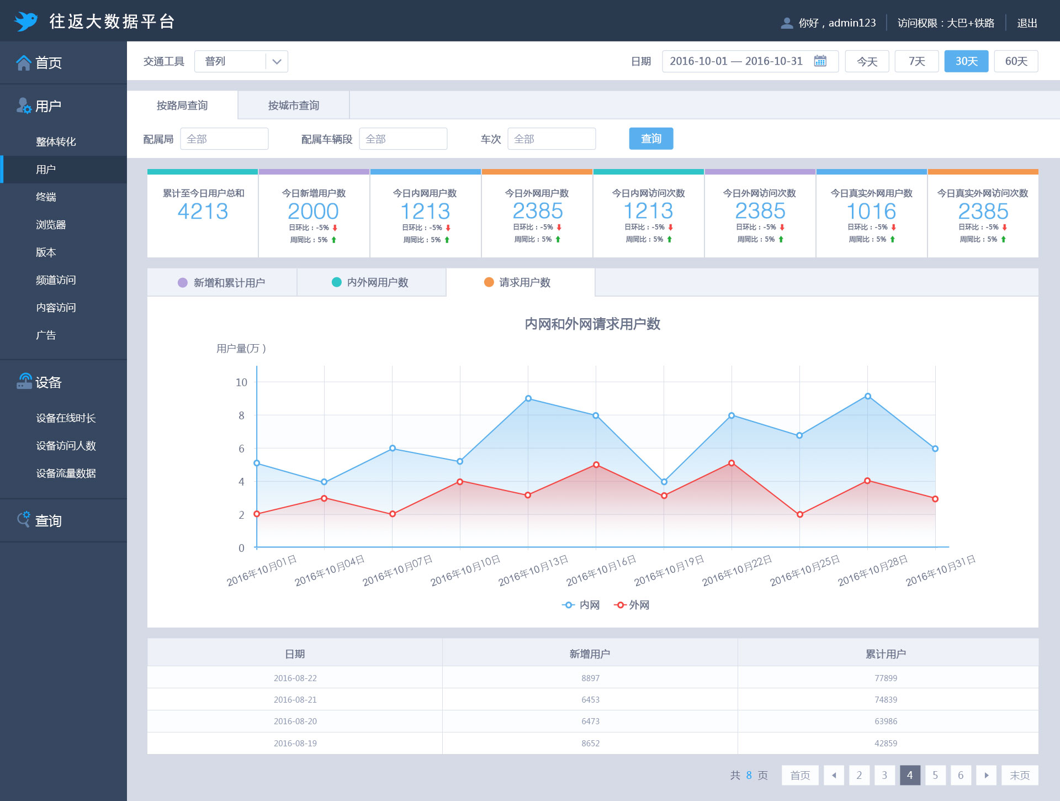
Task: Select the 30天 date range button
Action: [x=966, y=61]
